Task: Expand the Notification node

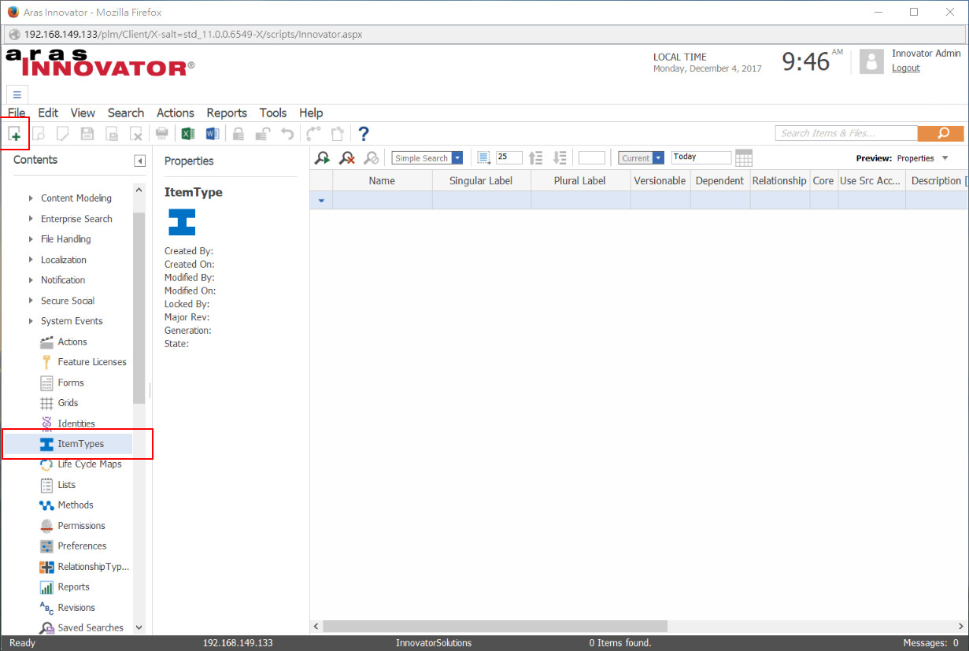Action: (31, 280)
